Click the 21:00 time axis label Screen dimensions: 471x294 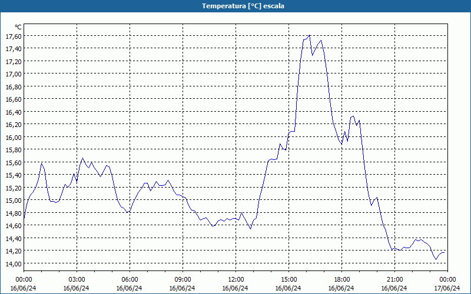394,280
